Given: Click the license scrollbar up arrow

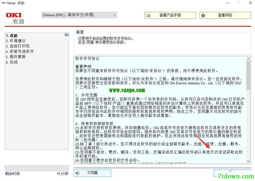Looking at the screenshot, I should [248, 59].
